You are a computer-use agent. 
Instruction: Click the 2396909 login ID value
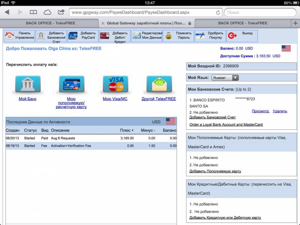(x=231, y=66)
